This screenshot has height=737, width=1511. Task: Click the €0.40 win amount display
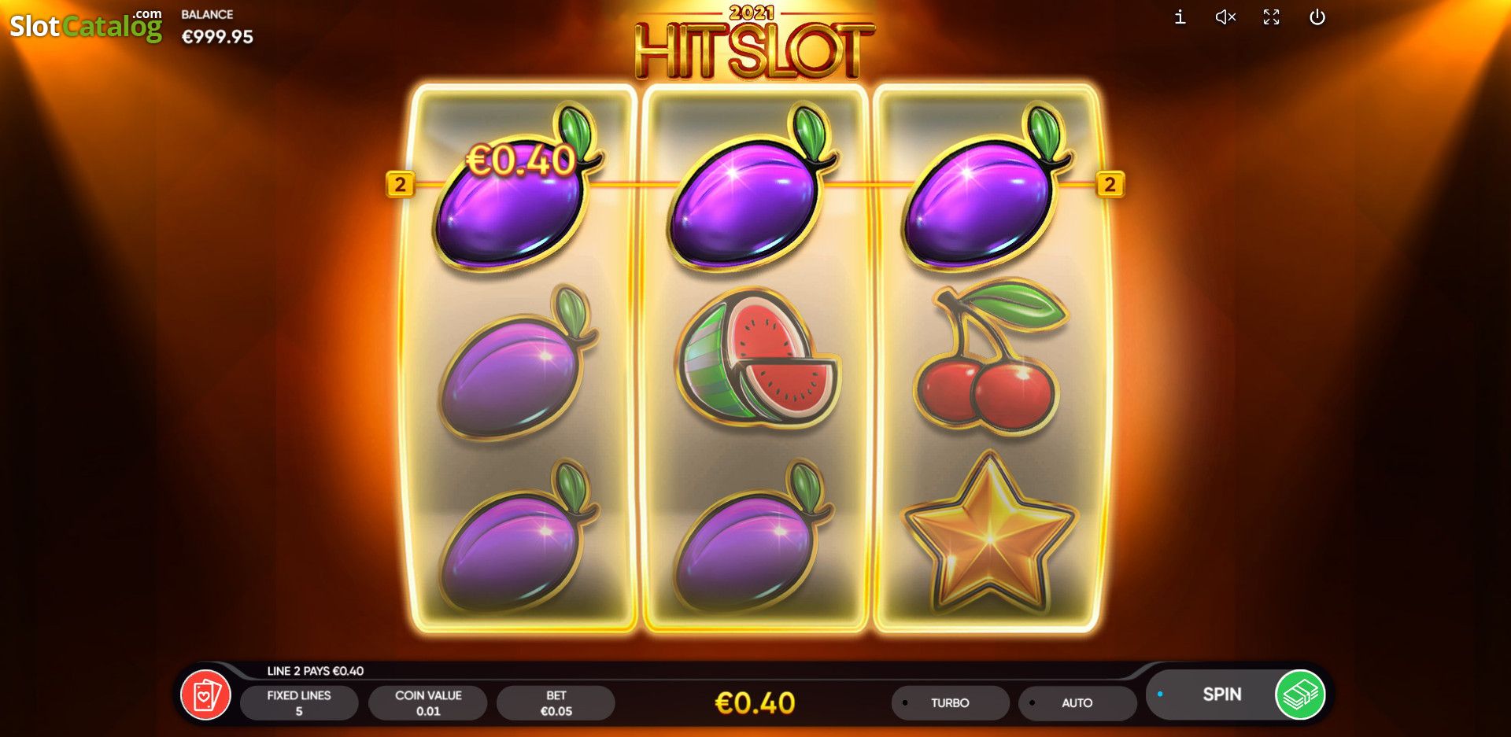click(755, 702)
